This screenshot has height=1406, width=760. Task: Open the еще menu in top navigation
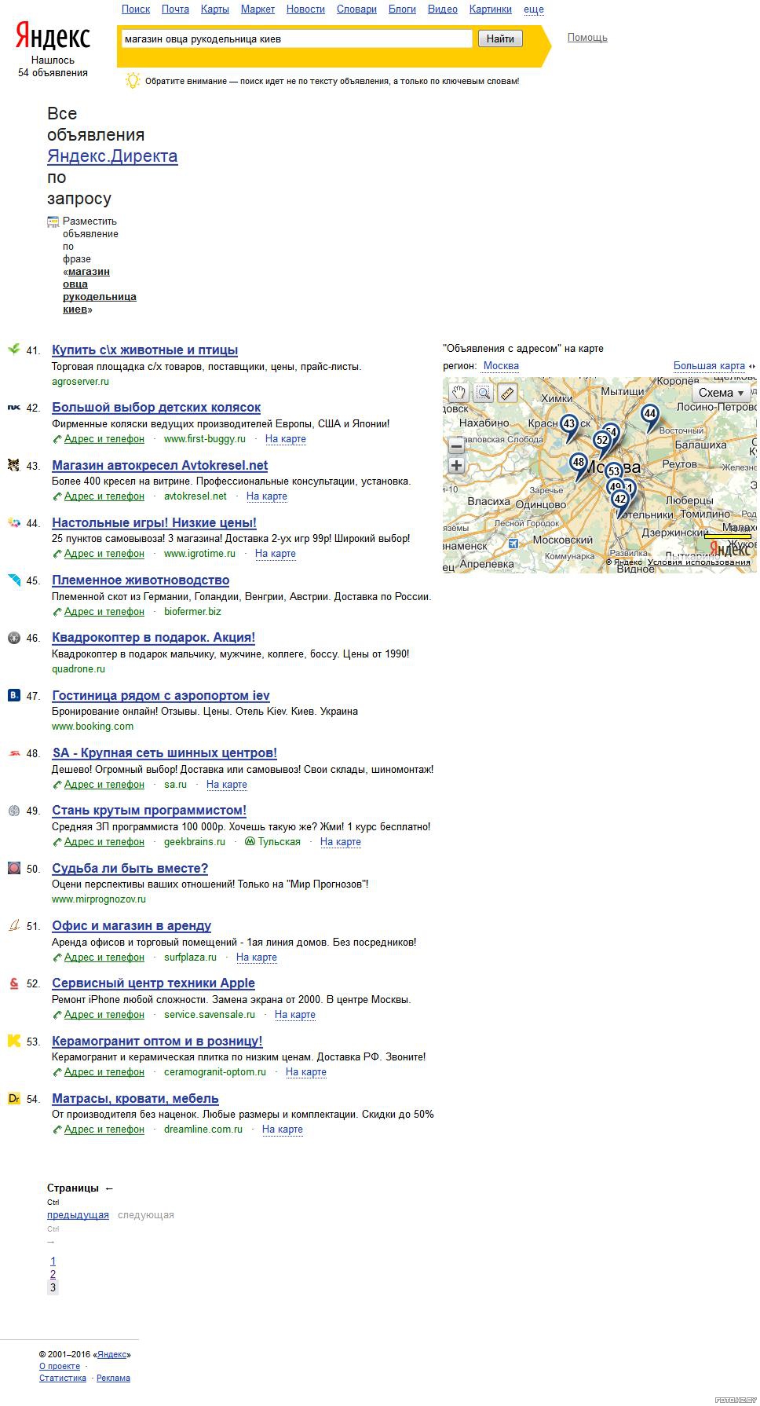tap(534, 9)
